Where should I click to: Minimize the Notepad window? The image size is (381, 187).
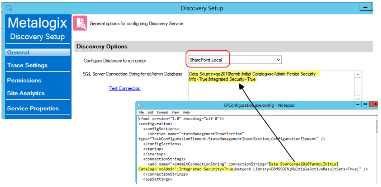(357, 104)
